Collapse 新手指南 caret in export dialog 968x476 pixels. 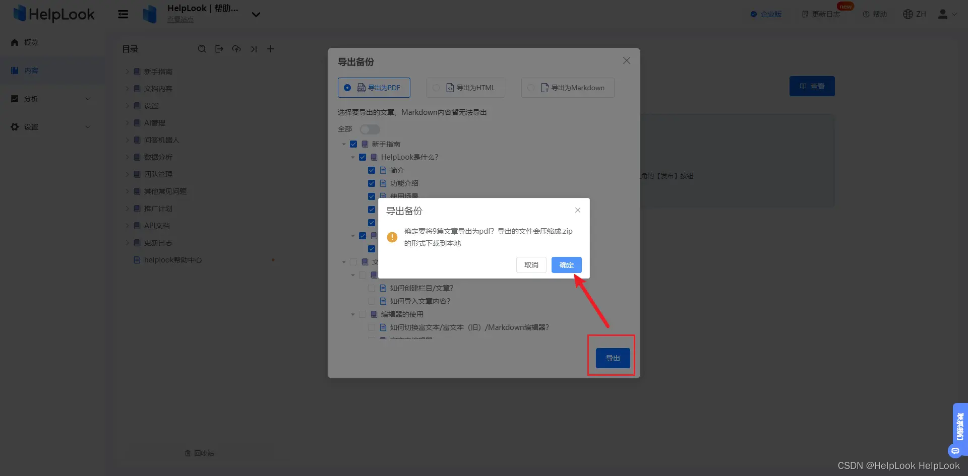click(x=344, y=144)
